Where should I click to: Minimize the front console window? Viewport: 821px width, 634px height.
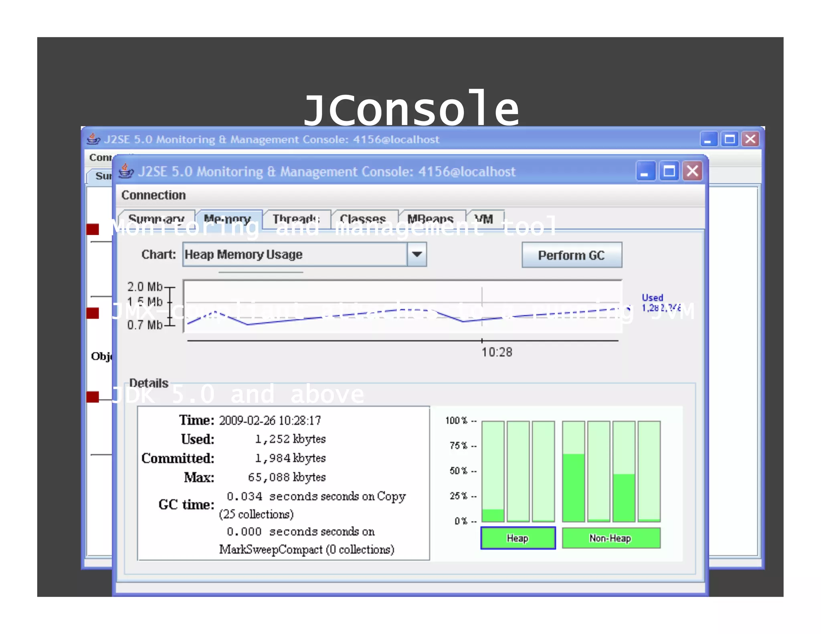pyautogui.click(x=645, y=172)
